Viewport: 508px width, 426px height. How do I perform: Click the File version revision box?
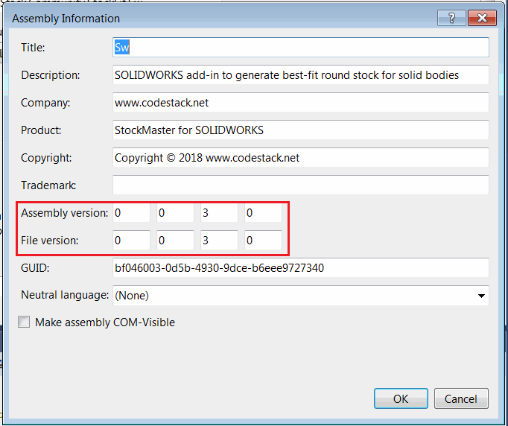coord(263,241)
